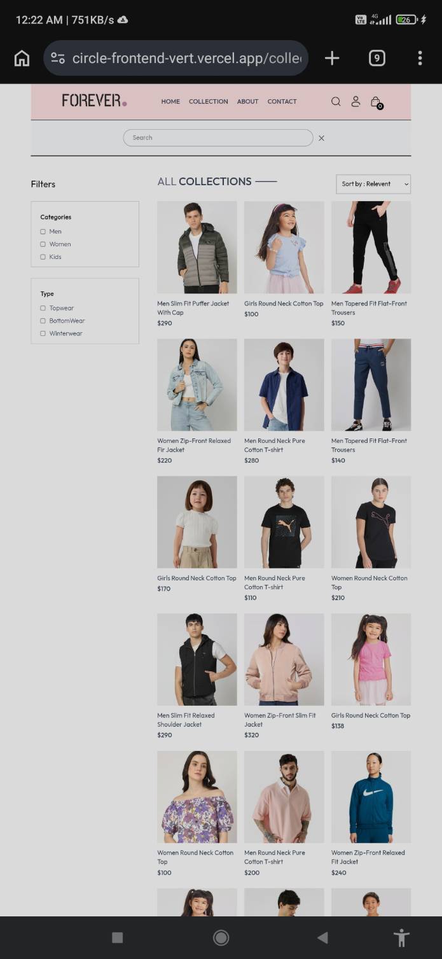Open $200 Men Round Neck Pure Cotton T-shirt image
The width and height of the screenshot is (442, 959).
tap(284, 797)
